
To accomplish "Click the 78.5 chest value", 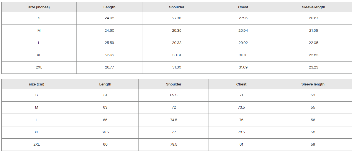I will [241, 132].
